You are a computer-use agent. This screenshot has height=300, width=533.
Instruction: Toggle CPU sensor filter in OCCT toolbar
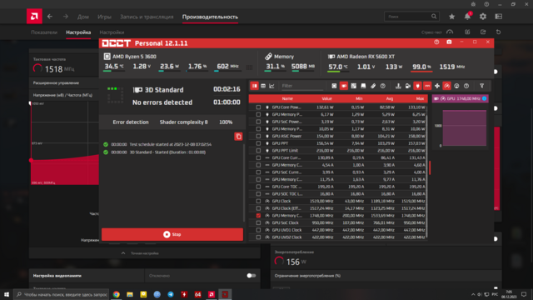(x=334, y=86)
